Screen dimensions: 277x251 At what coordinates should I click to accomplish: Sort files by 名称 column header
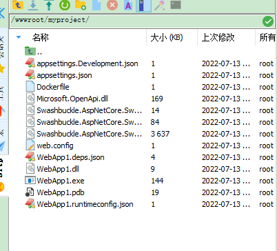(41, 37)
